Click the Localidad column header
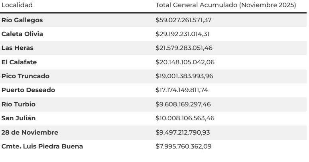Screen dimensions: 309x162 (x=17, y=5)
